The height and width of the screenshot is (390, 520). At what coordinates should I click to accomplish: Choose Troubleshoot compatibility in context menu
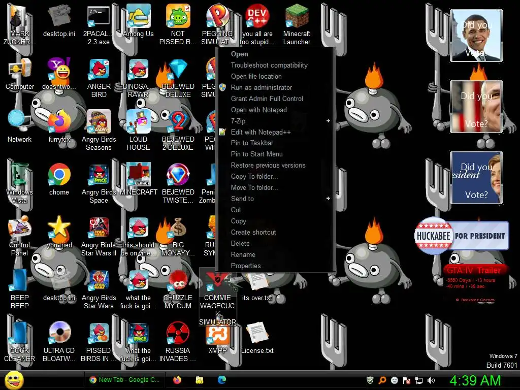coord(275,66)
